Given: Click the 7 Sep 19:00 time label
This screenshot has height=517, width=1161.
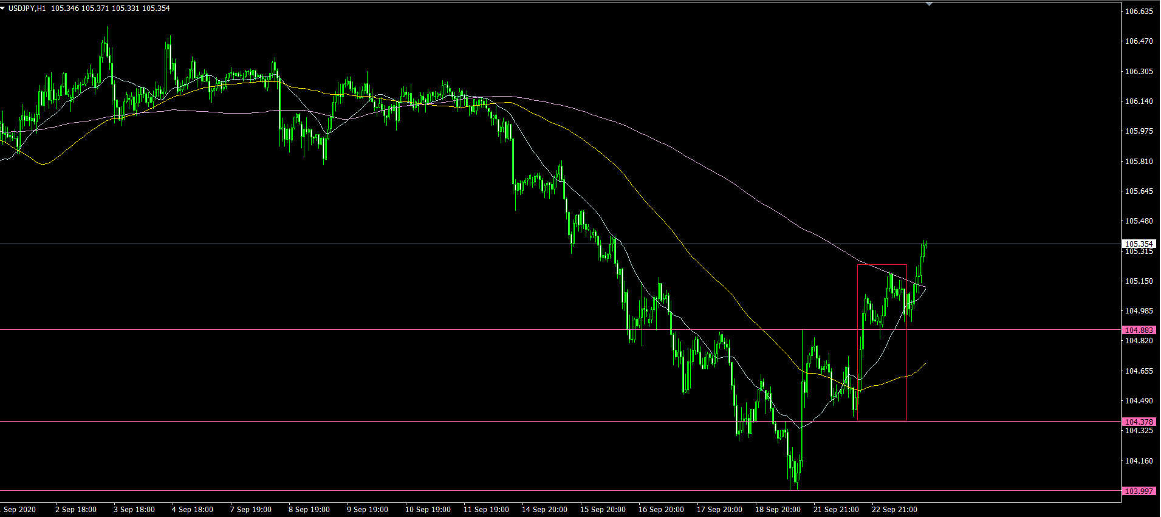Looking at the screenshot, I should click(x=250, y=510).
